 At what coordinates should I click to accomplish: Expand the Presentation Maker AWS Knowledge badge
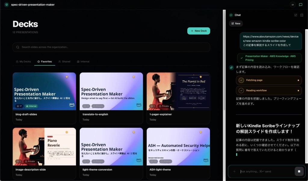(269, 57)
